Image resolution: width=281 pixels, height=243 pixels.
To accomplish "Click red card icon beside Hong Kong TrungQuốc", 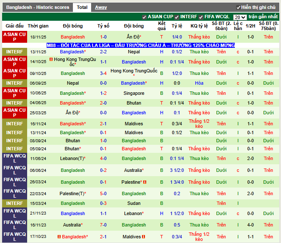I will tap(51, 60).
